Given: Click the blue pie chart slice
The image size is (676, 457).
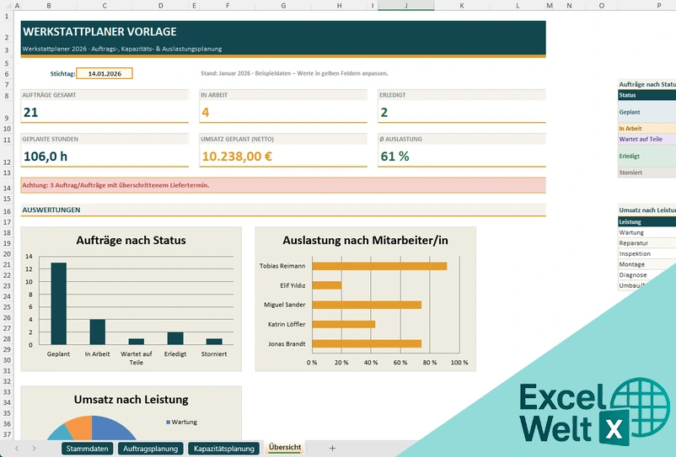Looking at the screenshot, I should pyautogui.click(x=113, y=428).
